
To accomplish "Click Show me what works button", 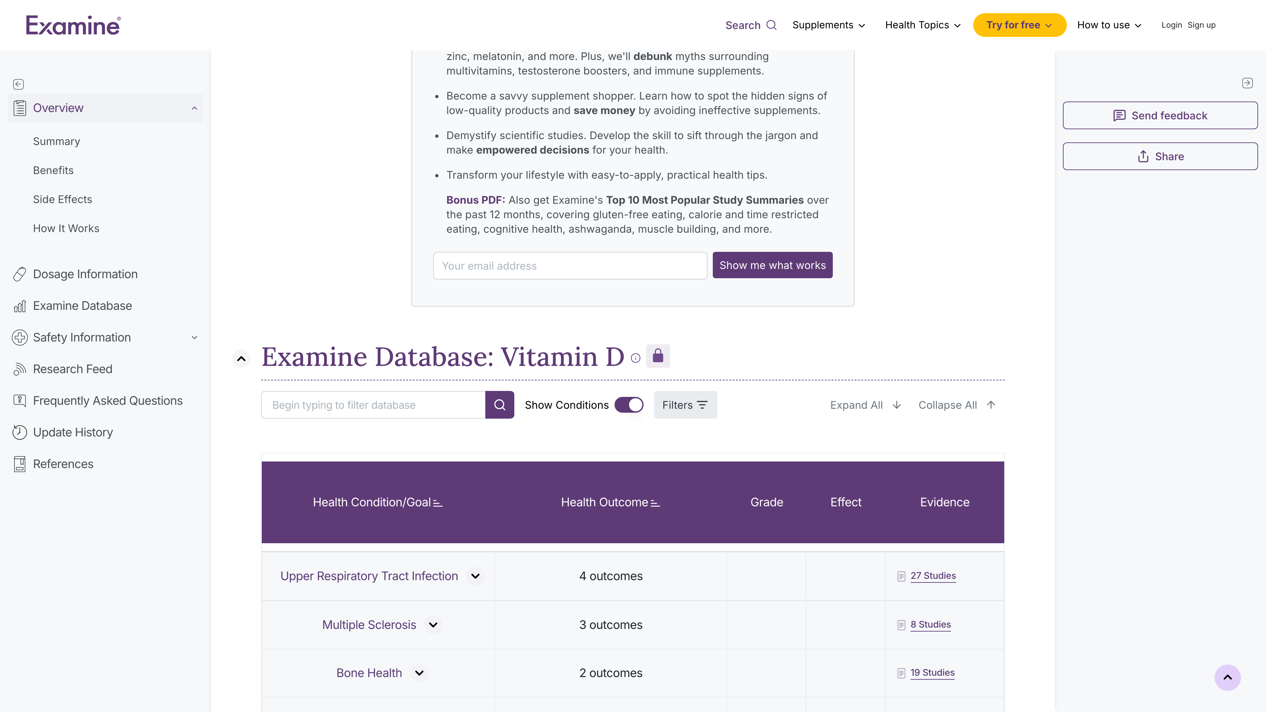I will pyautogui.click(x=772, y=265).
